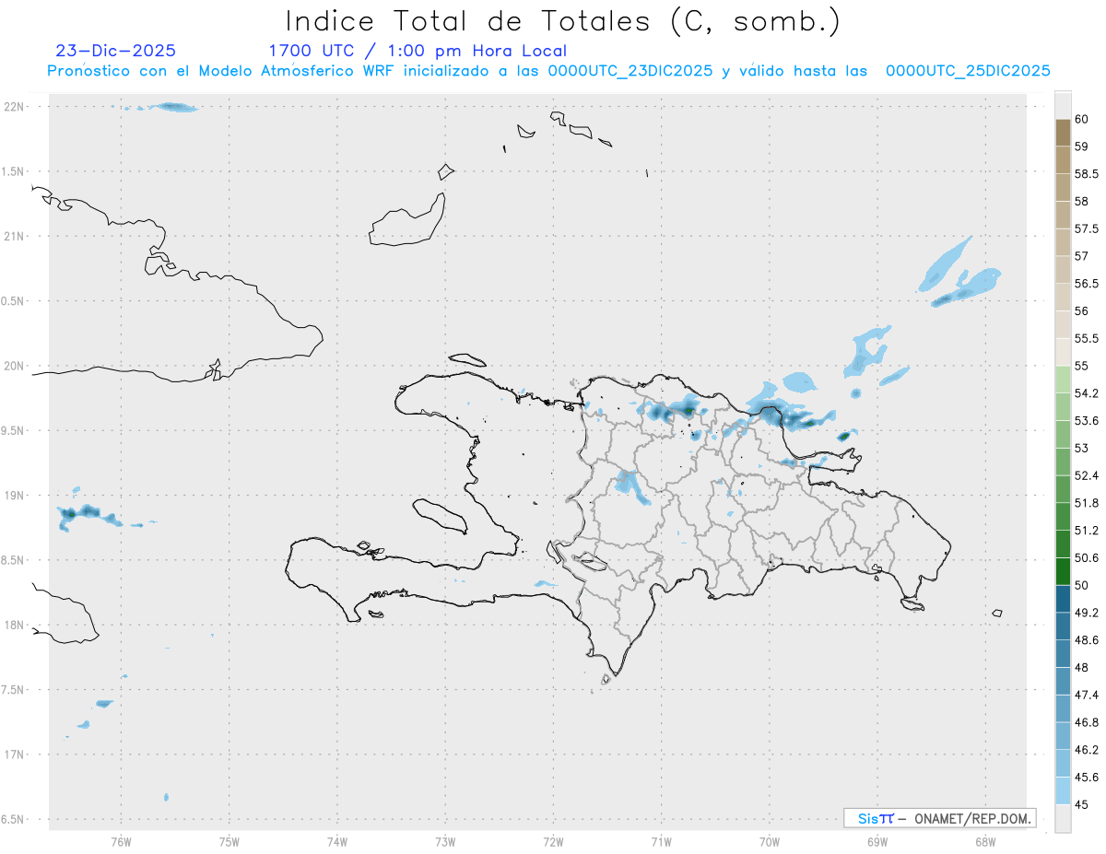Click the colorbar value "45.6"
The image size is (1106, 854).
(x=1087, y=777)
